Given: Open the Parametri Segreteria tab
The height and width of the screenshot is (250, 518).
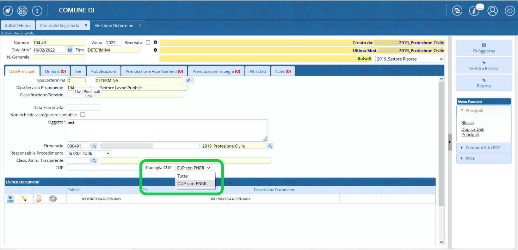Looking at the screenshot, I should tap(60, 26).
